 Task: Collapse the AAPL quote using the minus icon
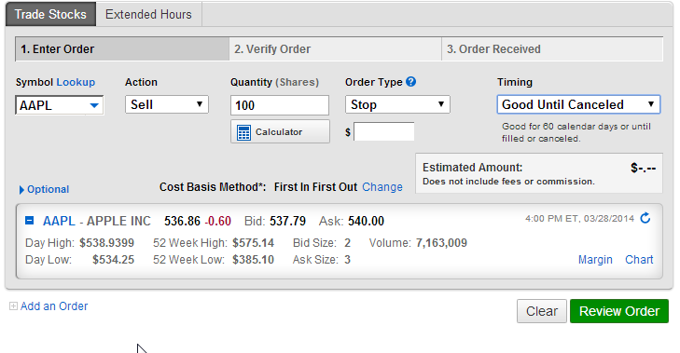click(x=30, y=221)
